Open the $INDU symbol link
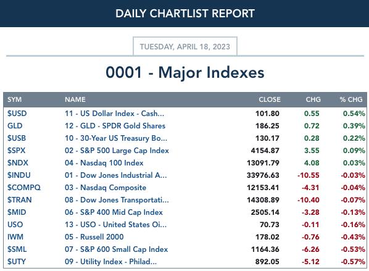The height and width of the screenshot is (271, 369). (x=19, y=175)
